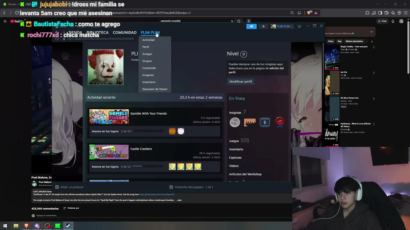View Gamble With Your Friends orange achievement icon

click(x=172, y=131)
